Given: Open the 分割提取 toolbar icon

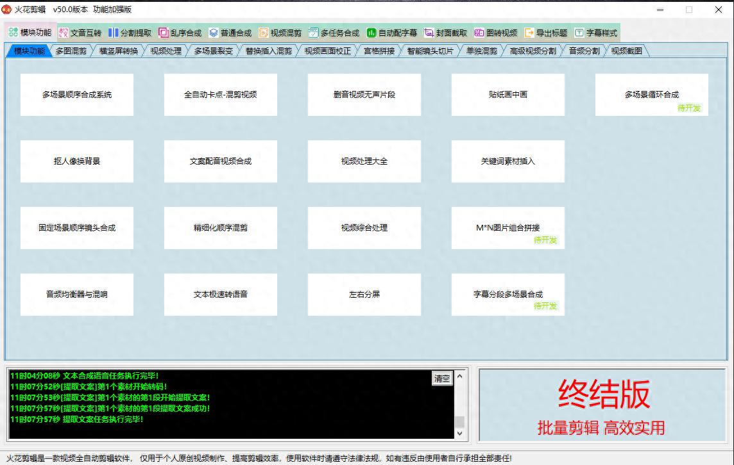Looking at the screenshot, I should pyautogui.click(x=114, y=33).
